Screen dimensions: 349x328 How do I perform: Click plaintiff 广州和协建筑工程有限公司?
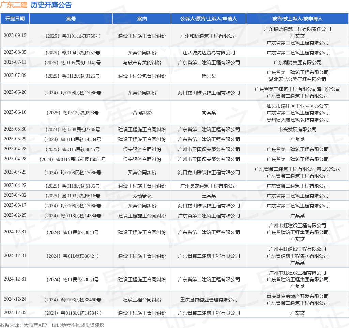point(209,36)
